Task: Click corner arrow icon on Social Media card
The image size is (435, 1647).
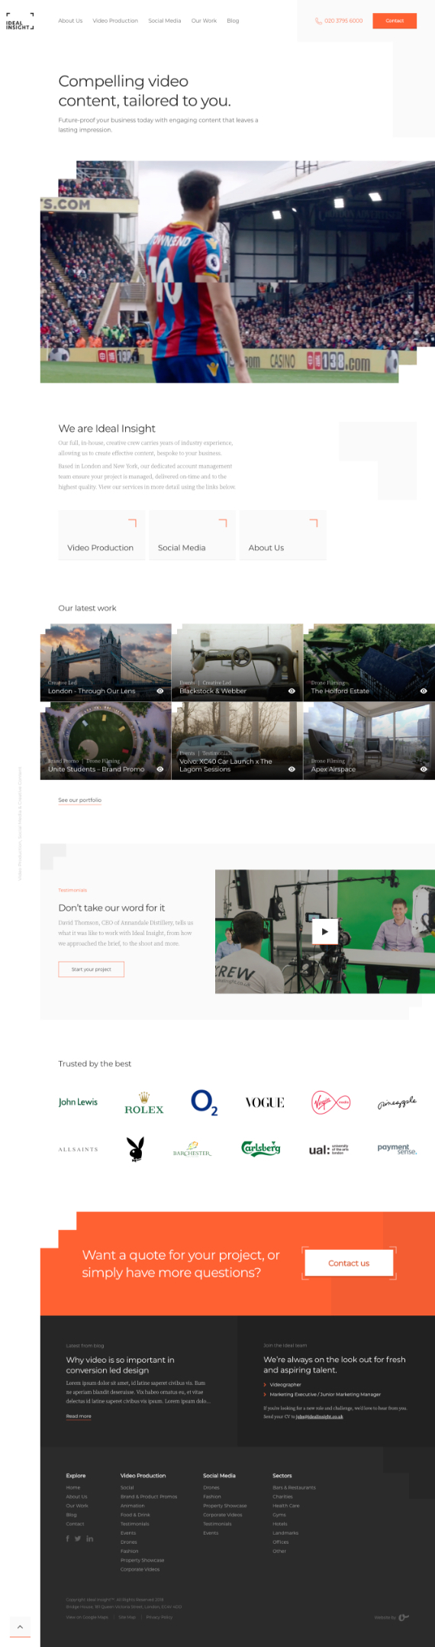Action: pos(223,523)
